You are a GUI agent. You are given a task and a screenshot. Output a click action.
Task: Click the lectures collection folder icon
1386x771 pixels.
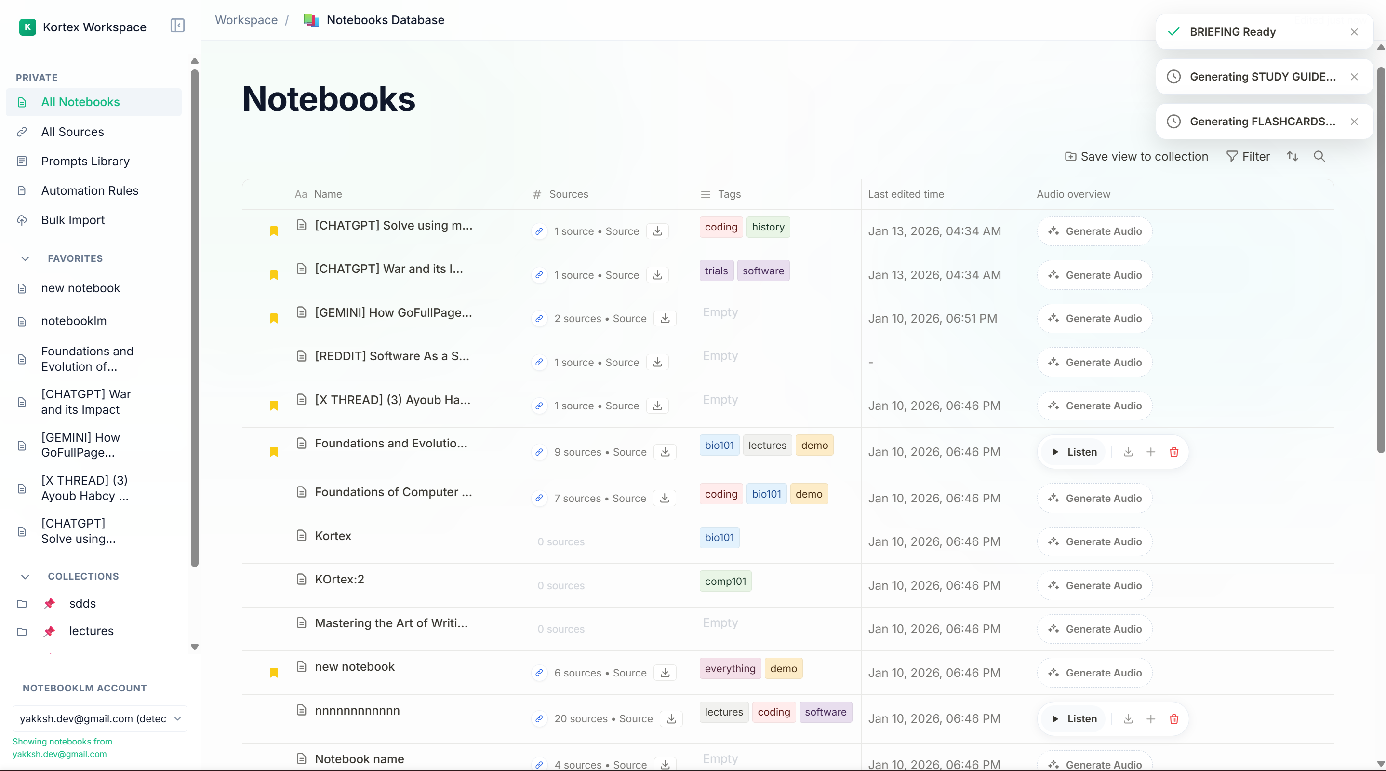(x=22, y=631)
